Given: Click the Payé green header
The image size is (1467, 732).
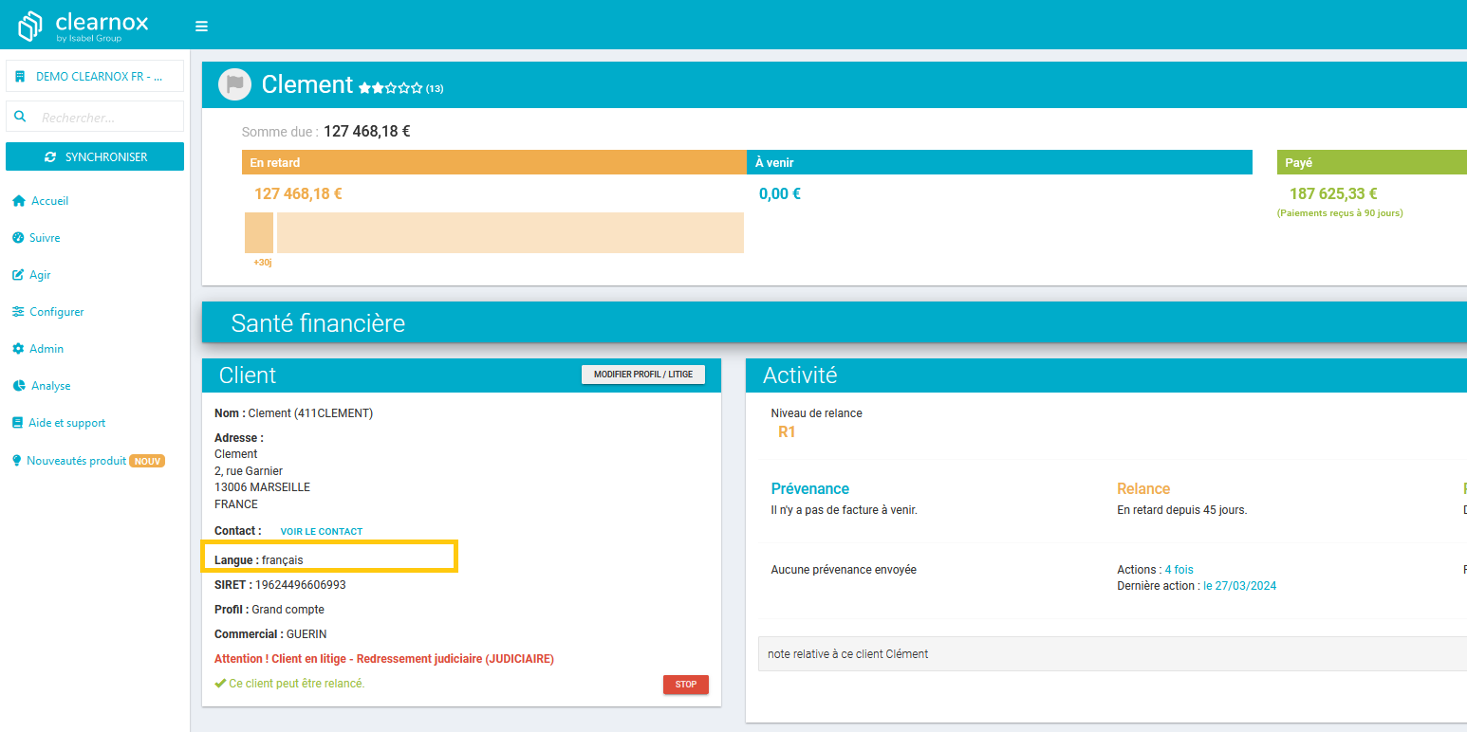Looking at the screenshot, I should click(x=1372, y=162).
